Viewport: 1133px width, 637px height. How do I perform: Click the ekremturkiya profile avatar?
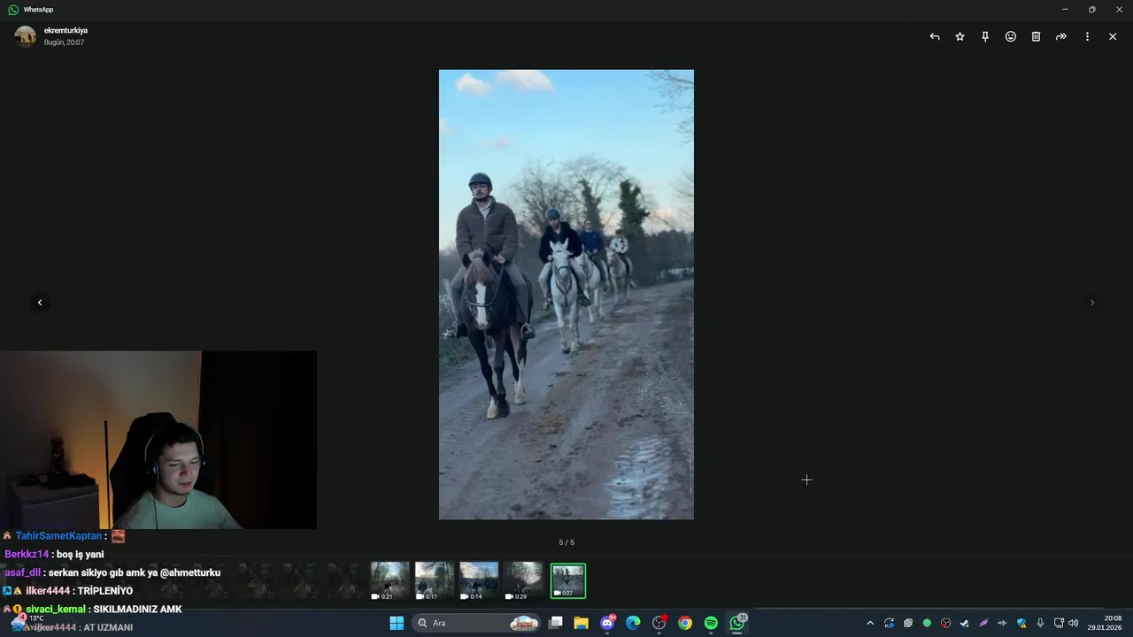(26, 36)
